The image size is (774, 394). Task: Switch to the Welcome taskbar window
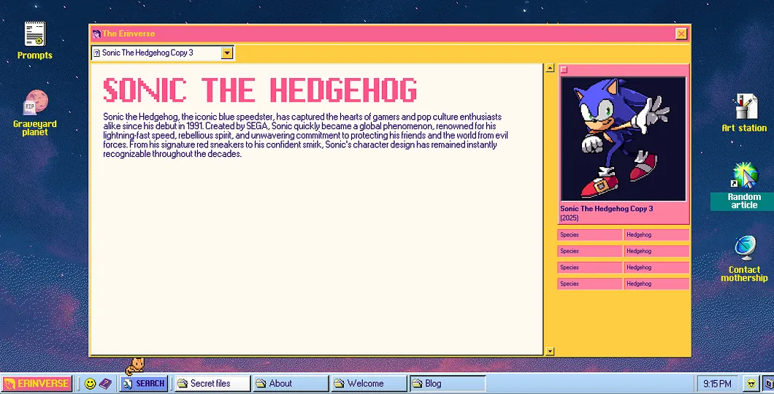click(x=369, y=383)
